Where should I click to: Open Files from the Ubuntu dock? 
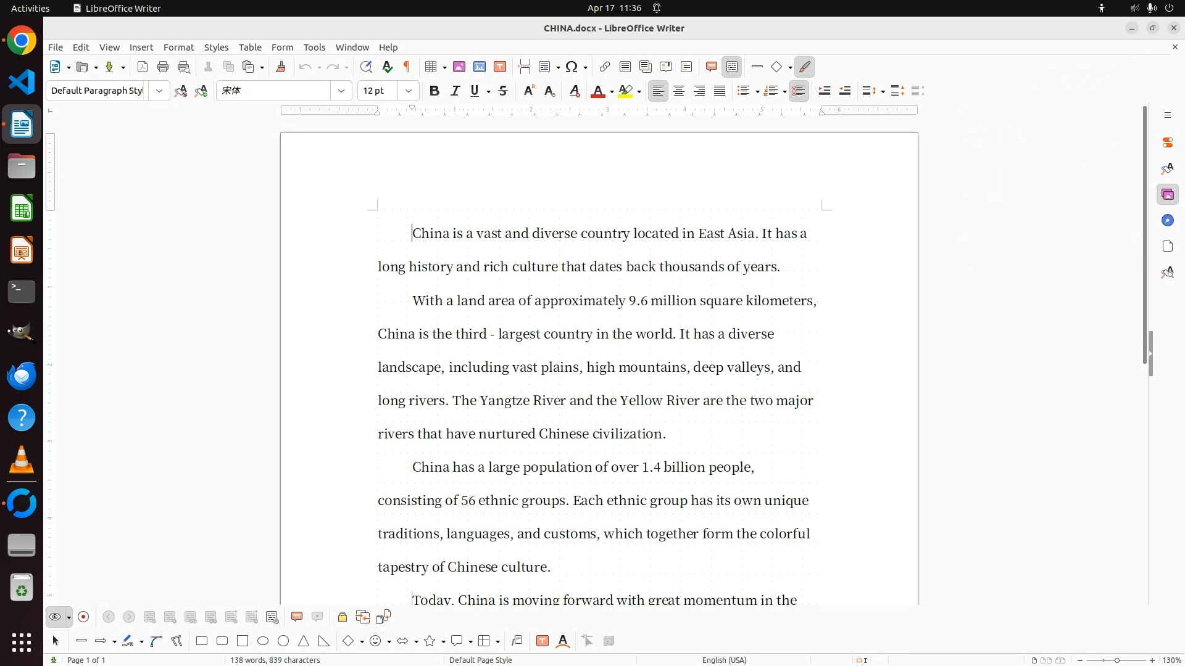tap(22, 167)
